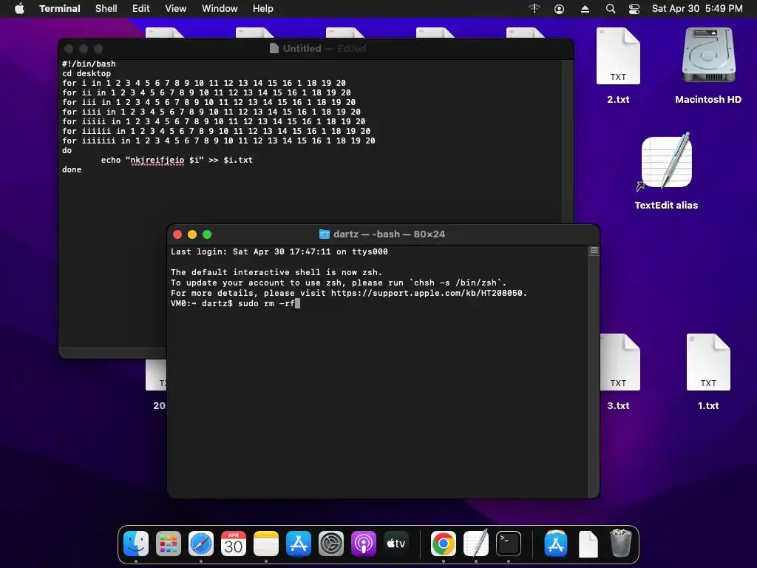Open the Trash in the Dock
757x568 pixels.
click(620, 543)
